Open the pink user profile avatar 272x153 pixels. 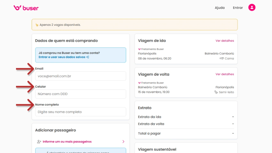pyautogui.click(x=252, y=7)
